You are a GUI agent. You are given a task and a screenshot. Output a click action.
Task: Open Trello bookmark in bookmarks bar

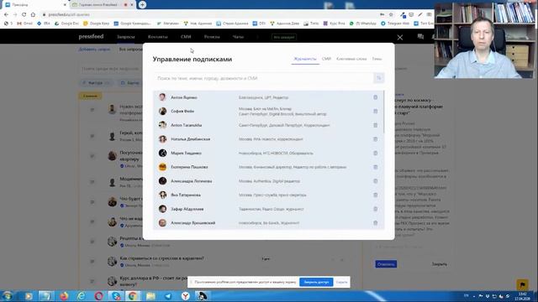(311, 23)
